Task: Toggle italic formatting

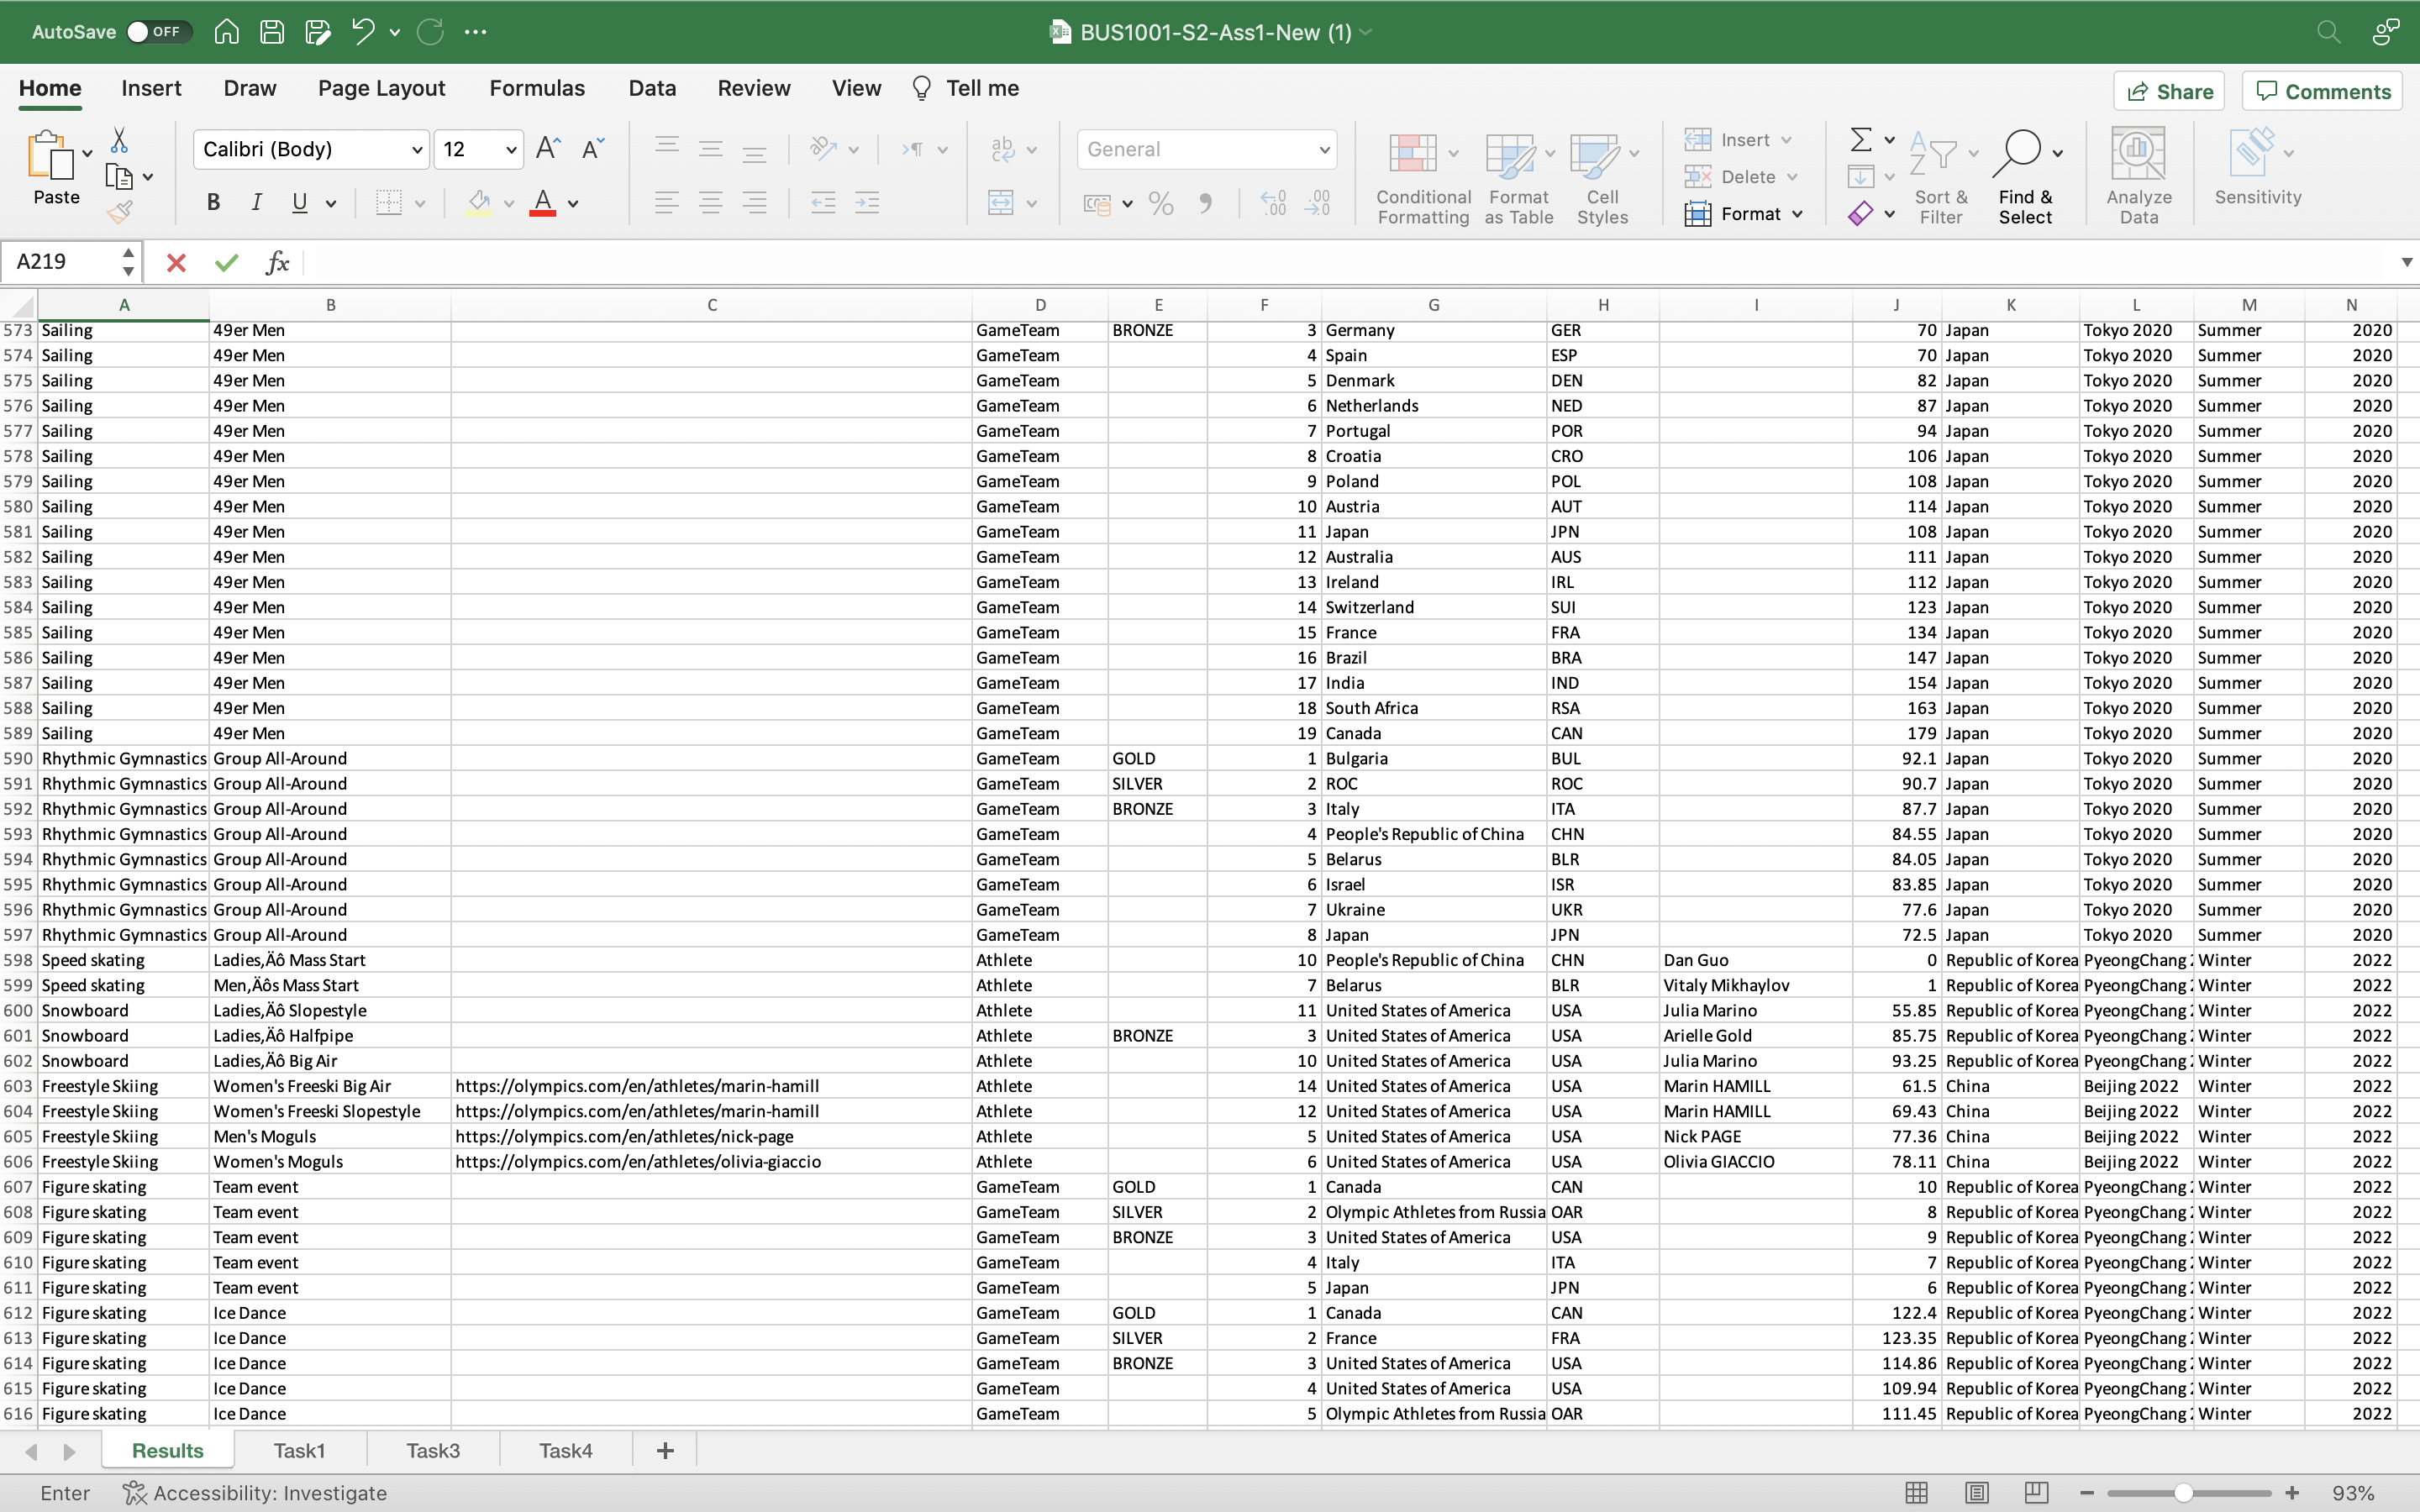Action: [x=256, y=202]
